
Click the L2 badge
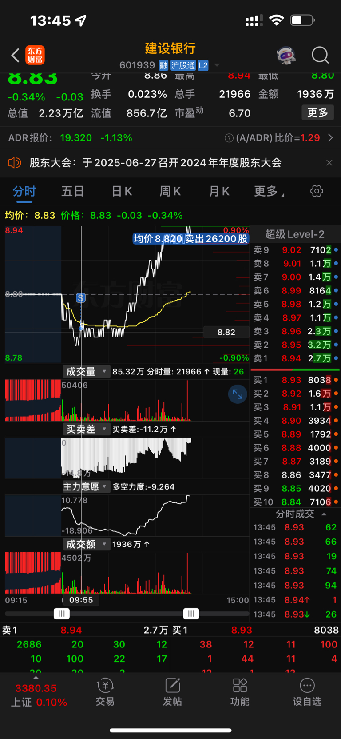(203, 65)
